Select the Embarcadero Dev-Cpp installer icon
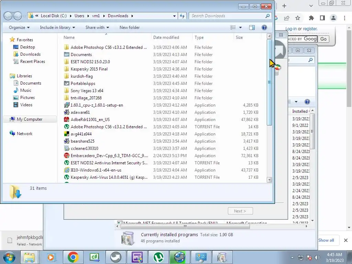Viewport: 352px width, 264px height. [x=66, y=156]
